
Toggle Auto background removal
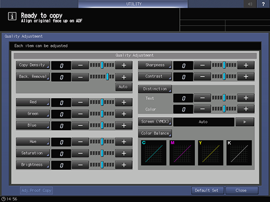[123, 87]
